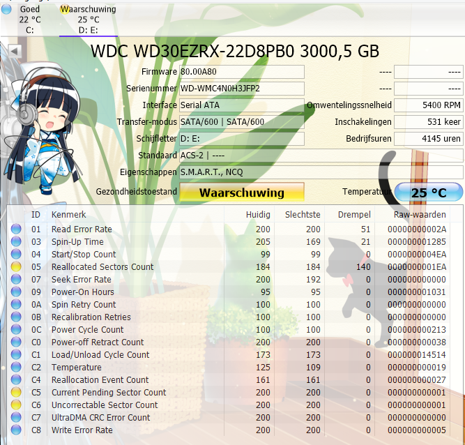Click status orb of Read Error Rate

click(16, 229)
